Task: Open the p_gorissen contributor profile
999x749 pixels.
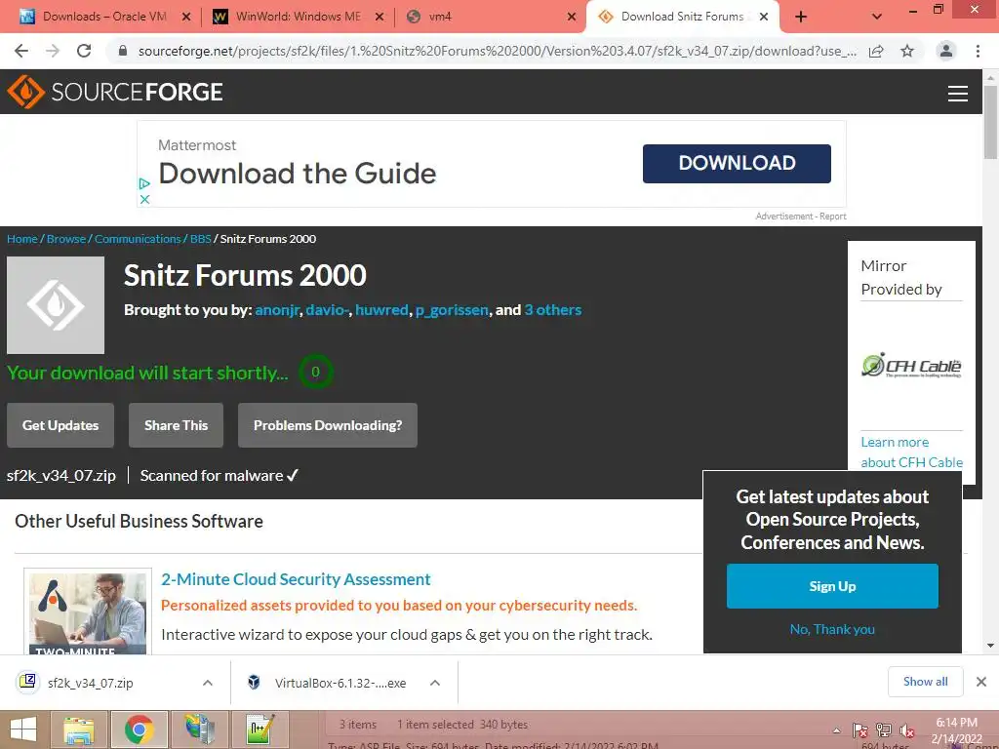Action: point(452,310)
